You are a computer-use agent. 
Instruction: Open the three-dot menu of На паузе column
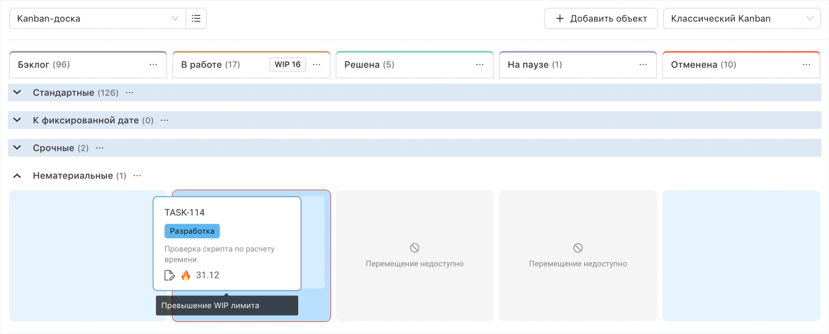coord(643,64)
